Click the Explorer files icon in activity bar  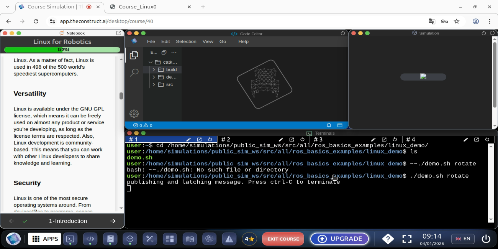tap(134, 55)
